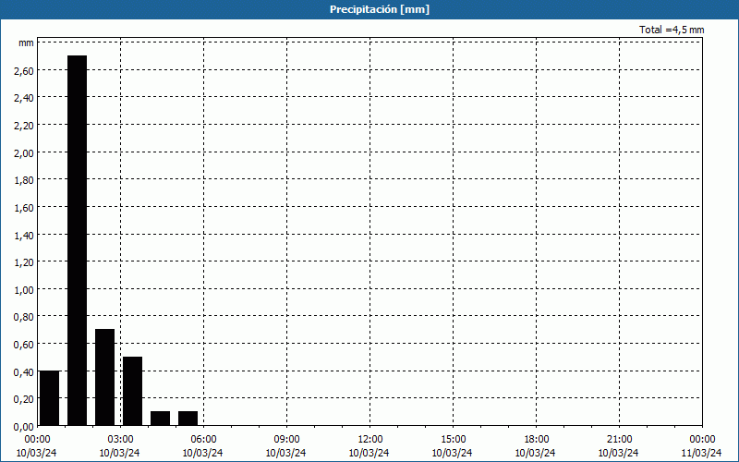Screen dimensions: 739x462
Task: Click the last bar just before 06:00
Action: (x=188, y=419)
